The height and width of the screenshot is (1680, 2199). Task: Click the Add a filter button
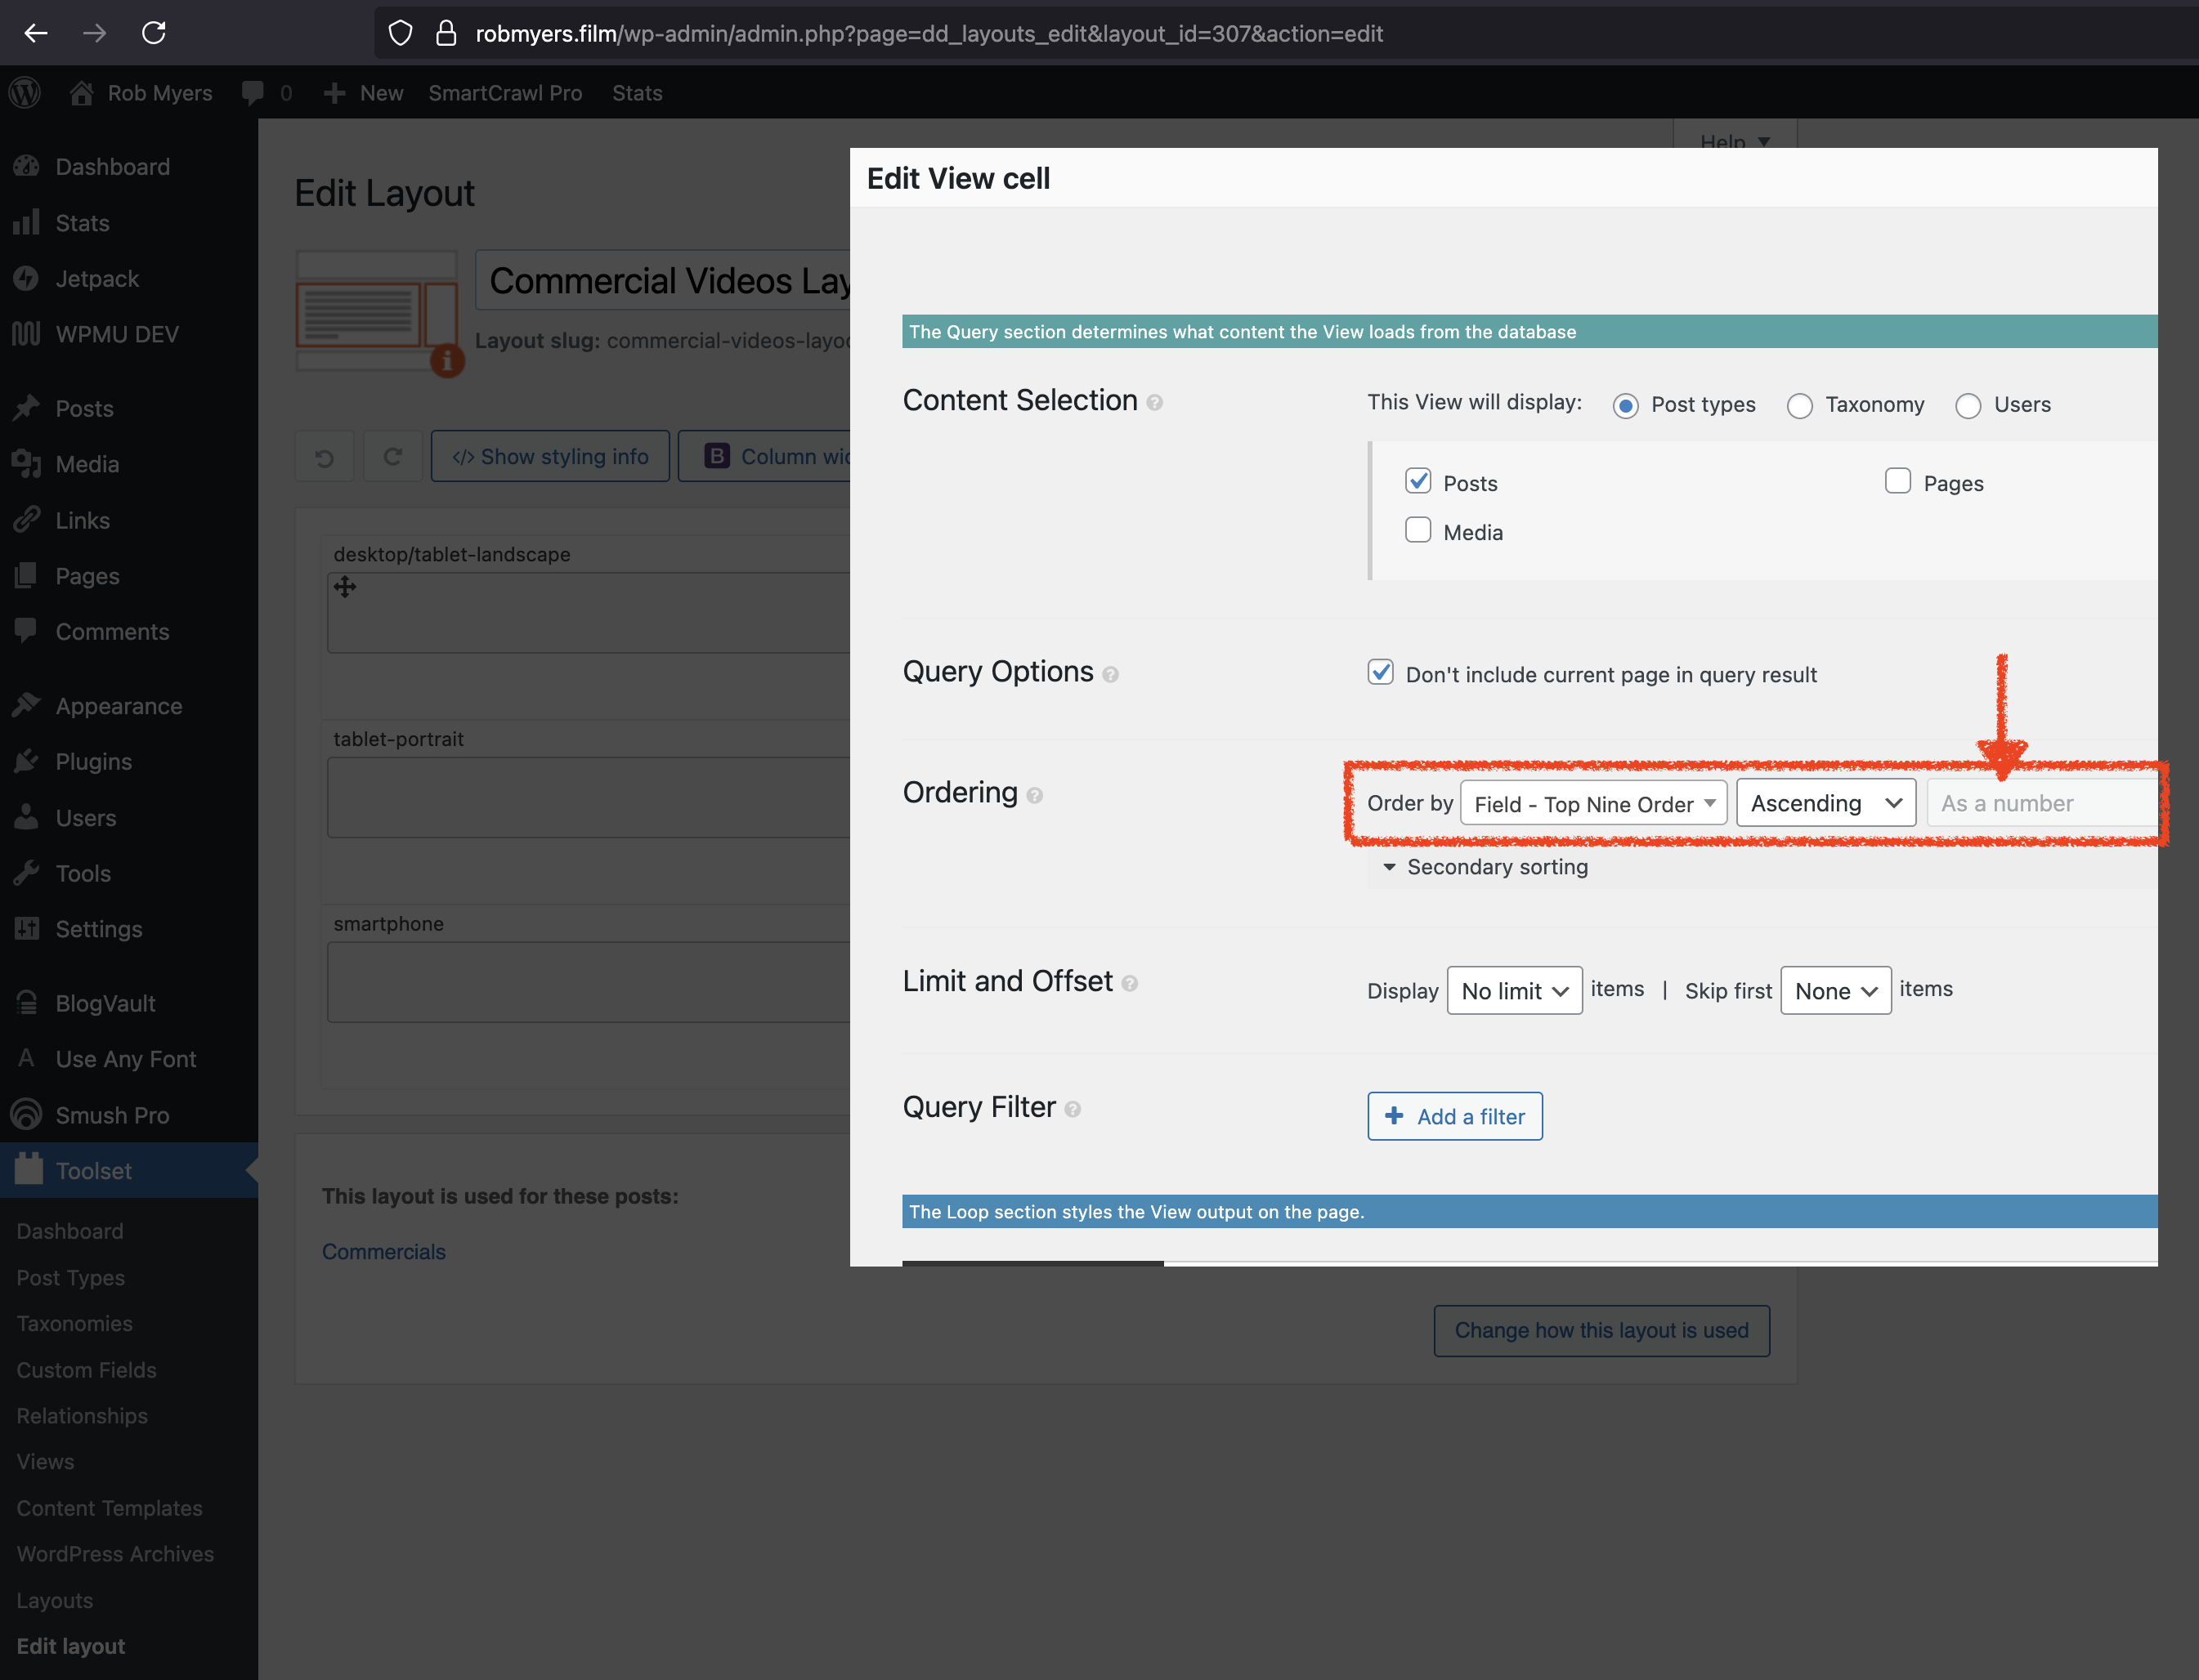[1453, 1116]
